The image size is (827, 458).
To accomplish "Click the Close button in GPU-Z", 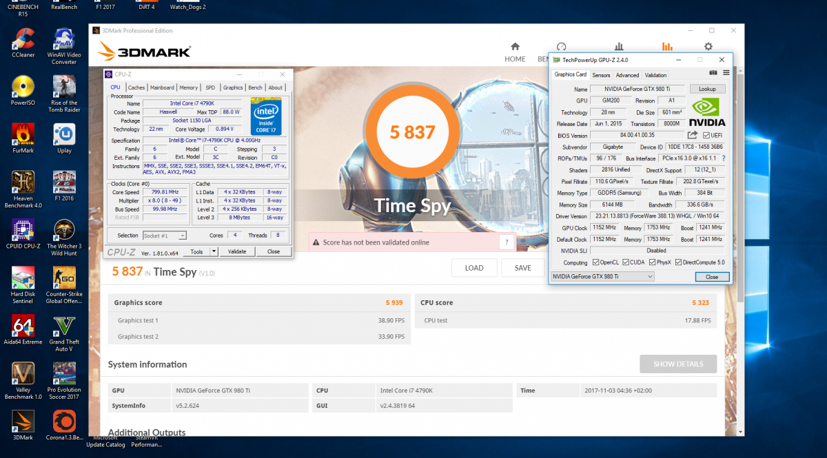I will click(x=711, y=276).
